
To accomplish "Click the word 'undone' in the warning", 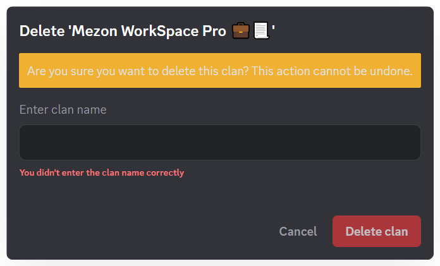I will (x=394, y=70).
